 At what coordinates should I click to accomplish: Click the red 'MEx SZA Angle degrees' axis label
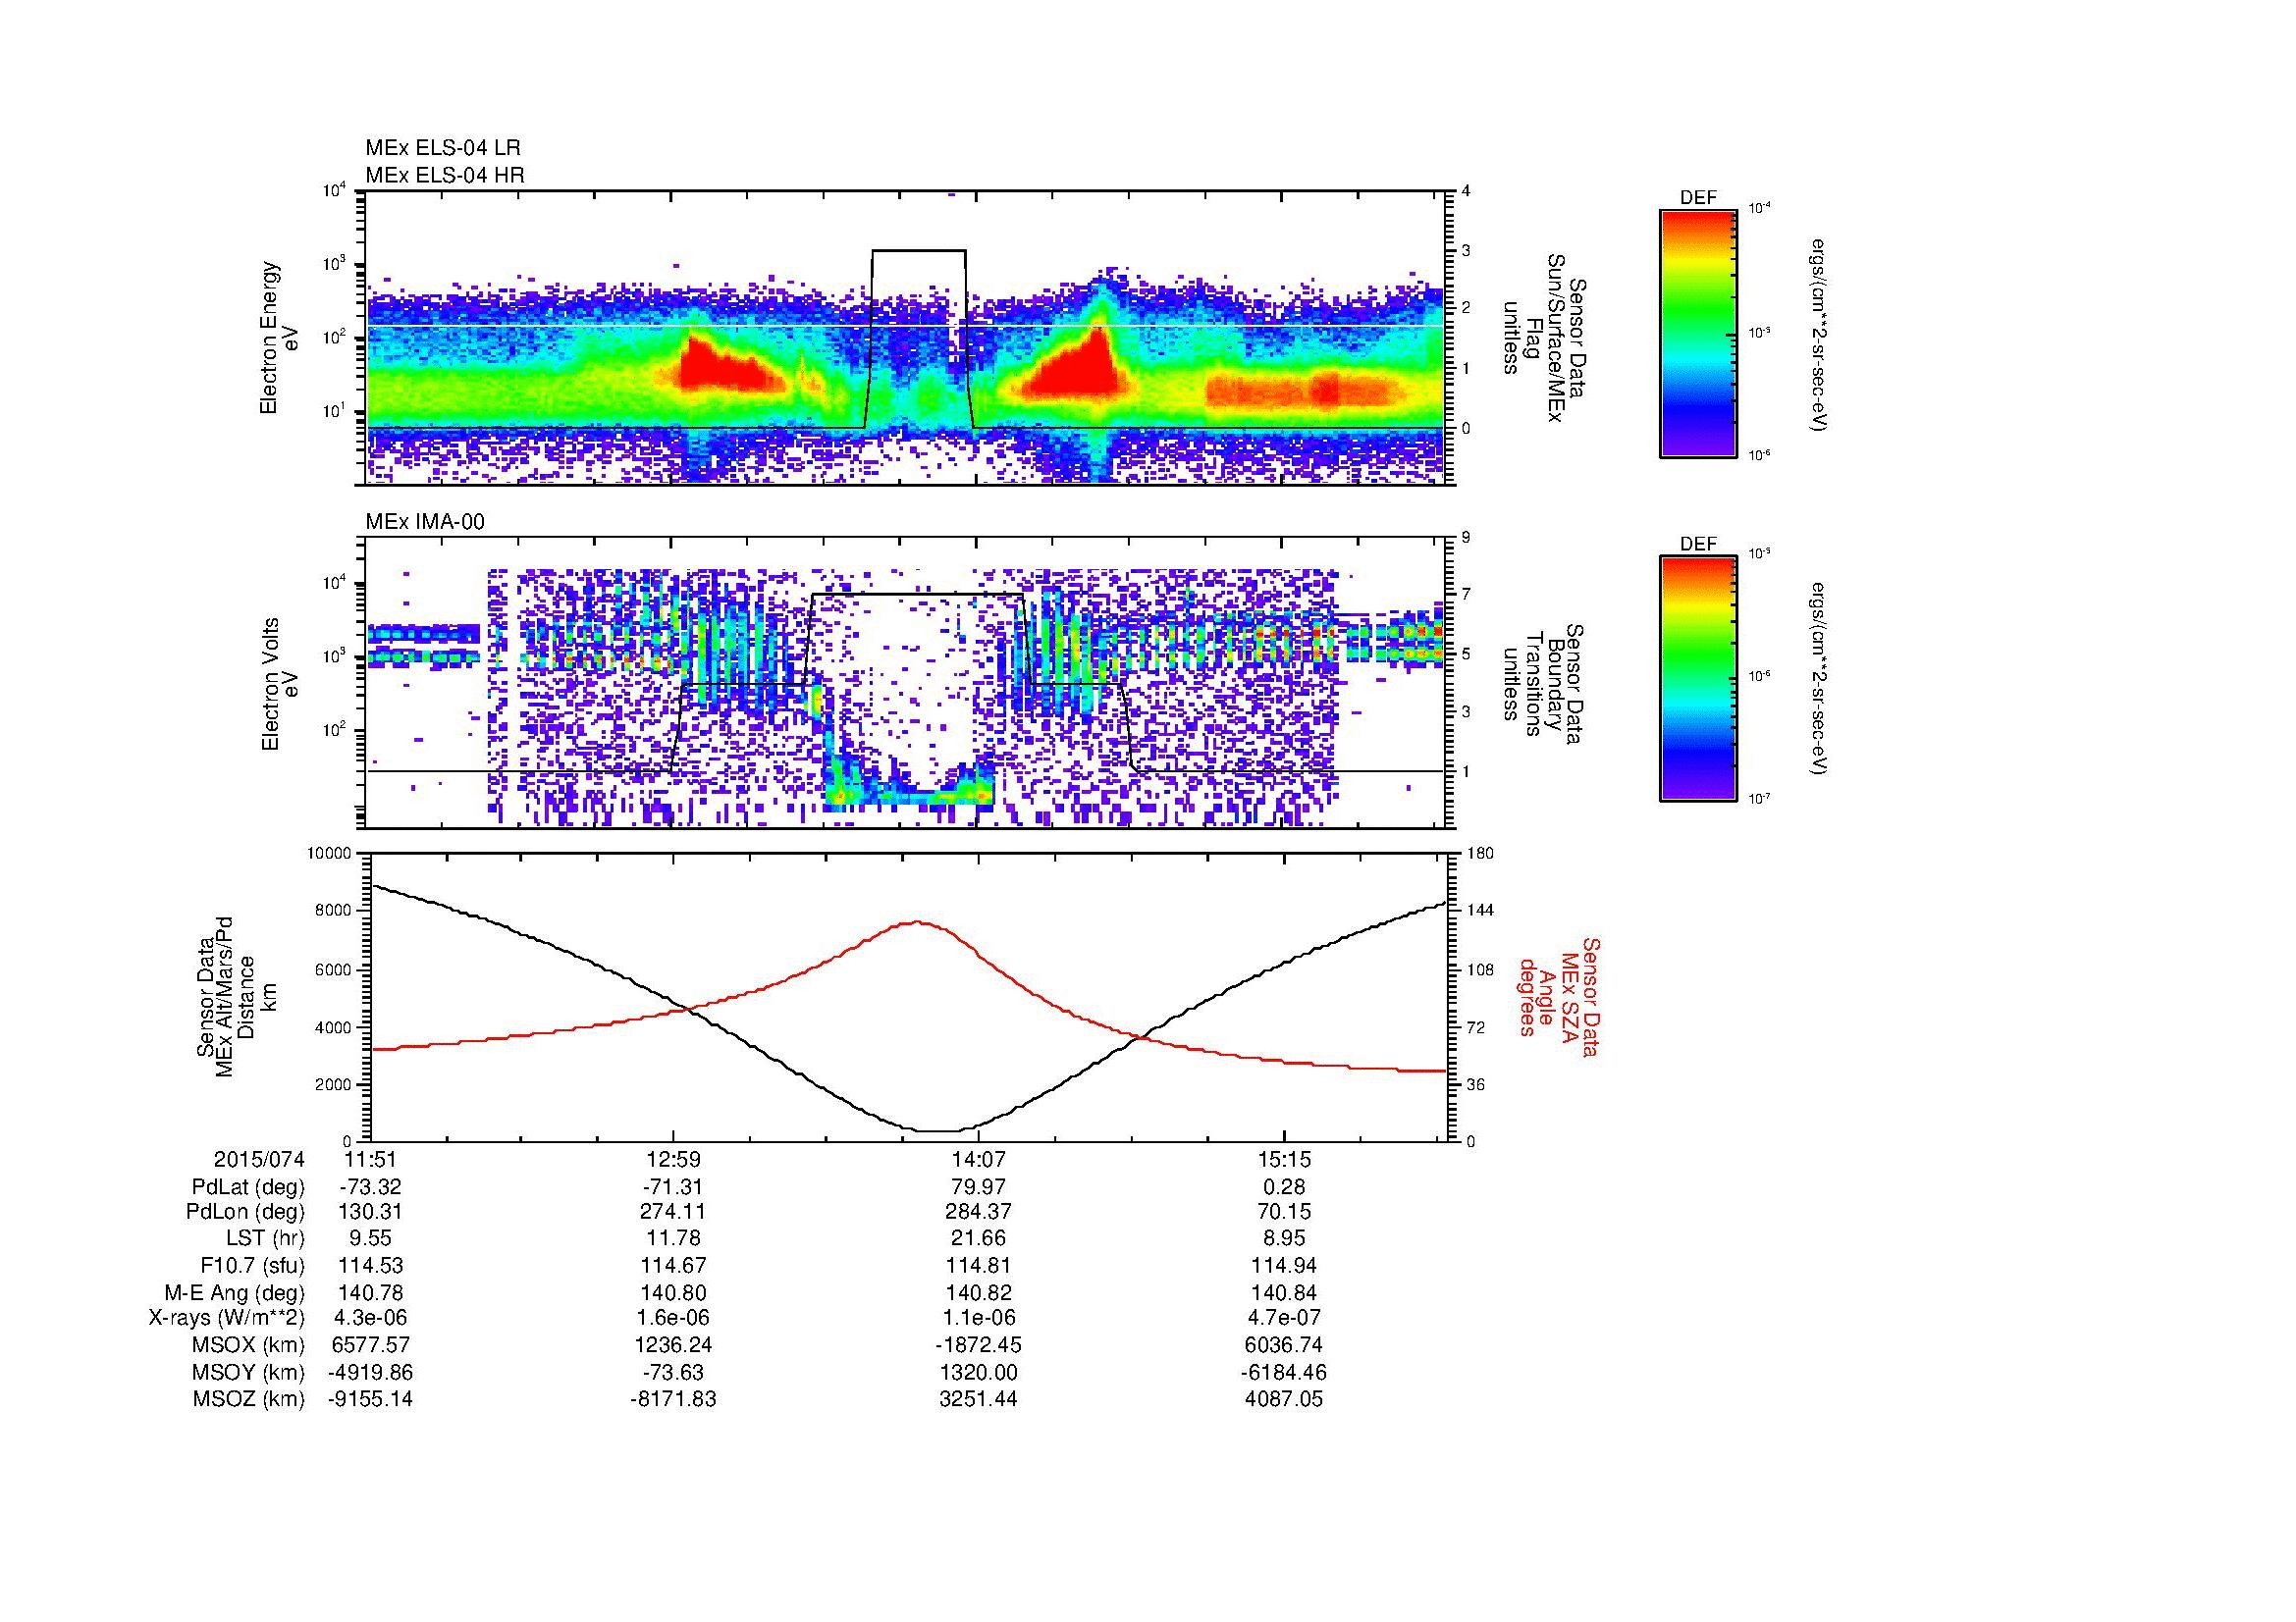pos(1559,996)
